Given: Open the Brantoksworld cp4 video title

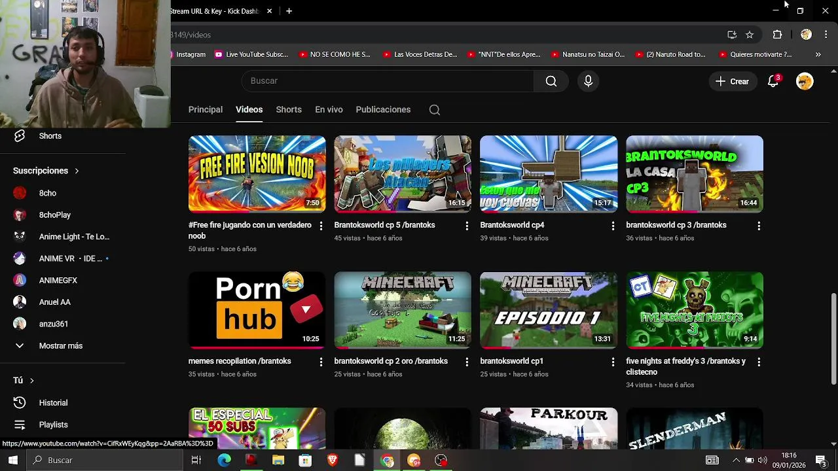Looking at the screenshot, I should coord(512,225).
